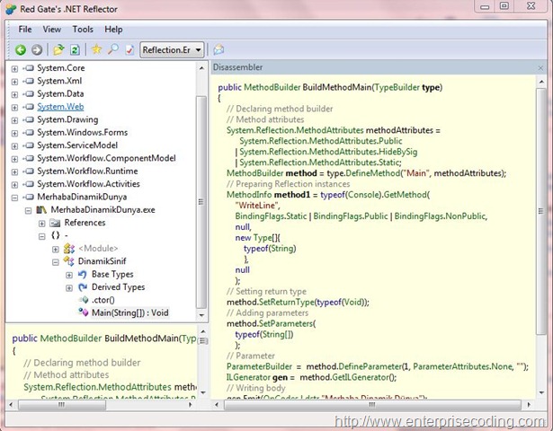Click the Main method purple icon
The image size is (553, 431).
coord(84,312)
